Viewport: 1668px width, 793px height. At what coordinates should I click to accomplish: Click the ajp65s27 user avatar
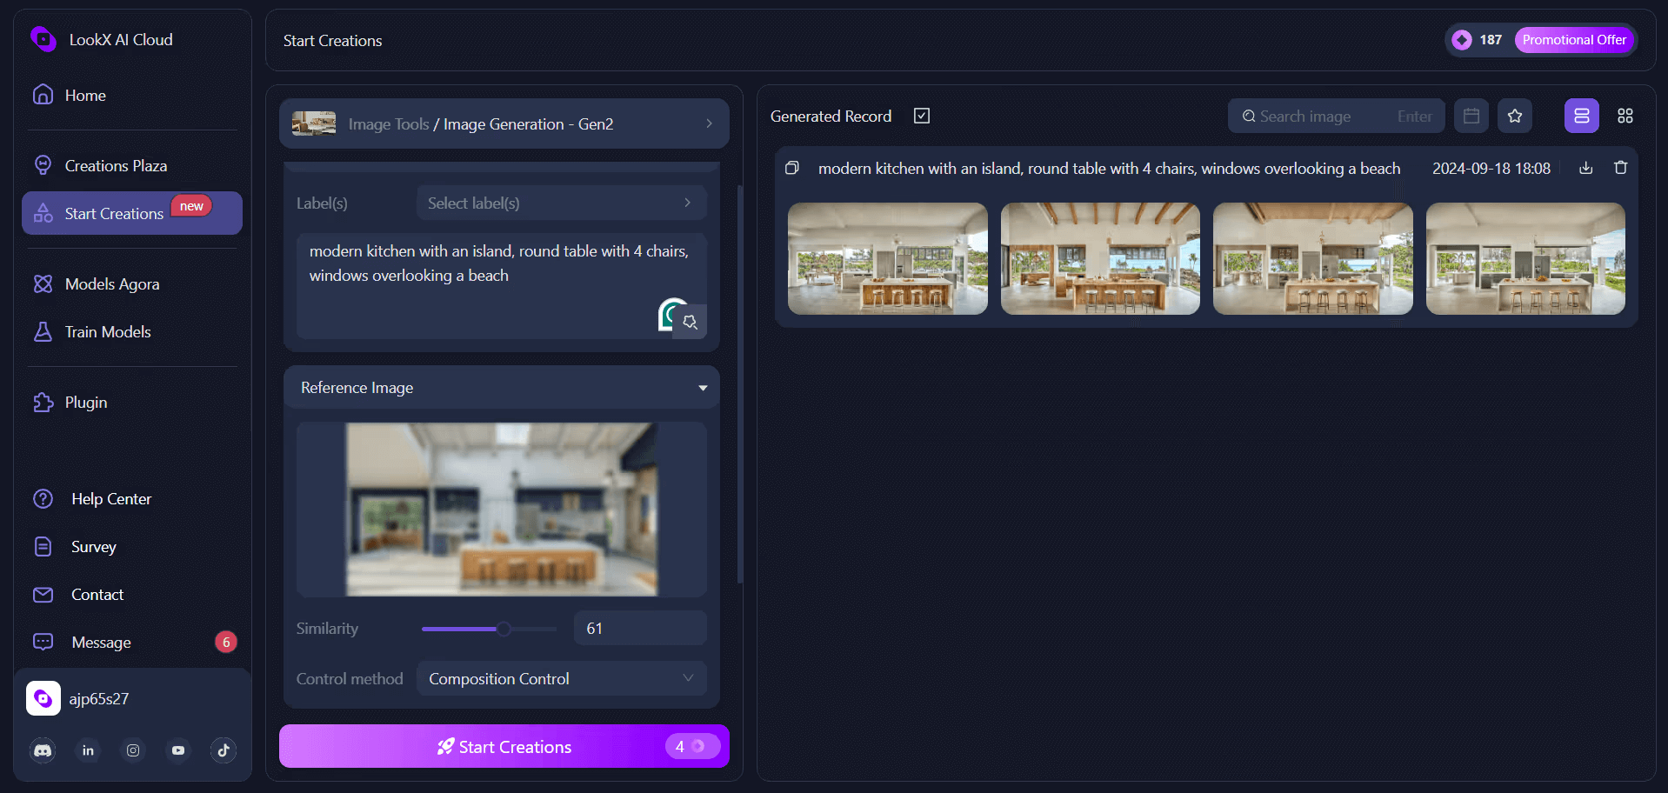point(43,698)
